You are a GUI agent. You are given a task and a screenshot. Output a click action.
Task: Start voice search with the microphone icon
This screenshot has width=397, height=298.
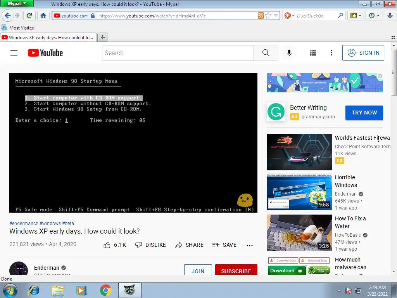pos(289,53)
